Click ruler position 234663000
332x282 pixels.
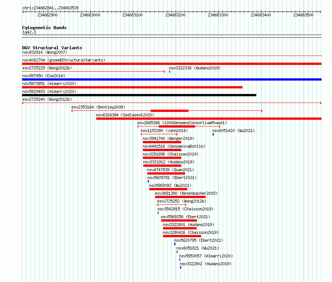pos(90,15)
